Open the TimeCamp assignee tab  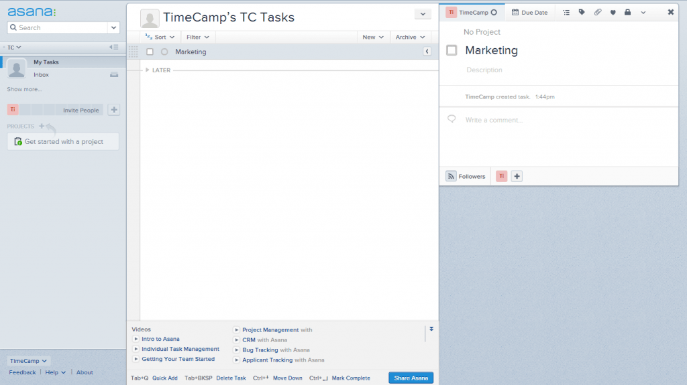click(x=472, y=12)
